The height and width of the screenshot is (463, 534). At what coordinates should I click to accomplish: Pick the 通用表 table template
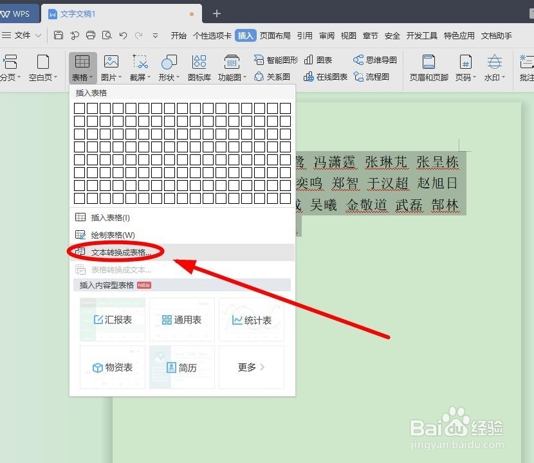pyautogui.click(x=182, y=320)
